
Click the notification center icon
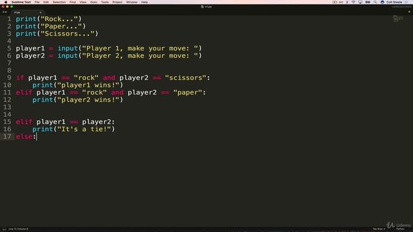click(x=407, y=2)
